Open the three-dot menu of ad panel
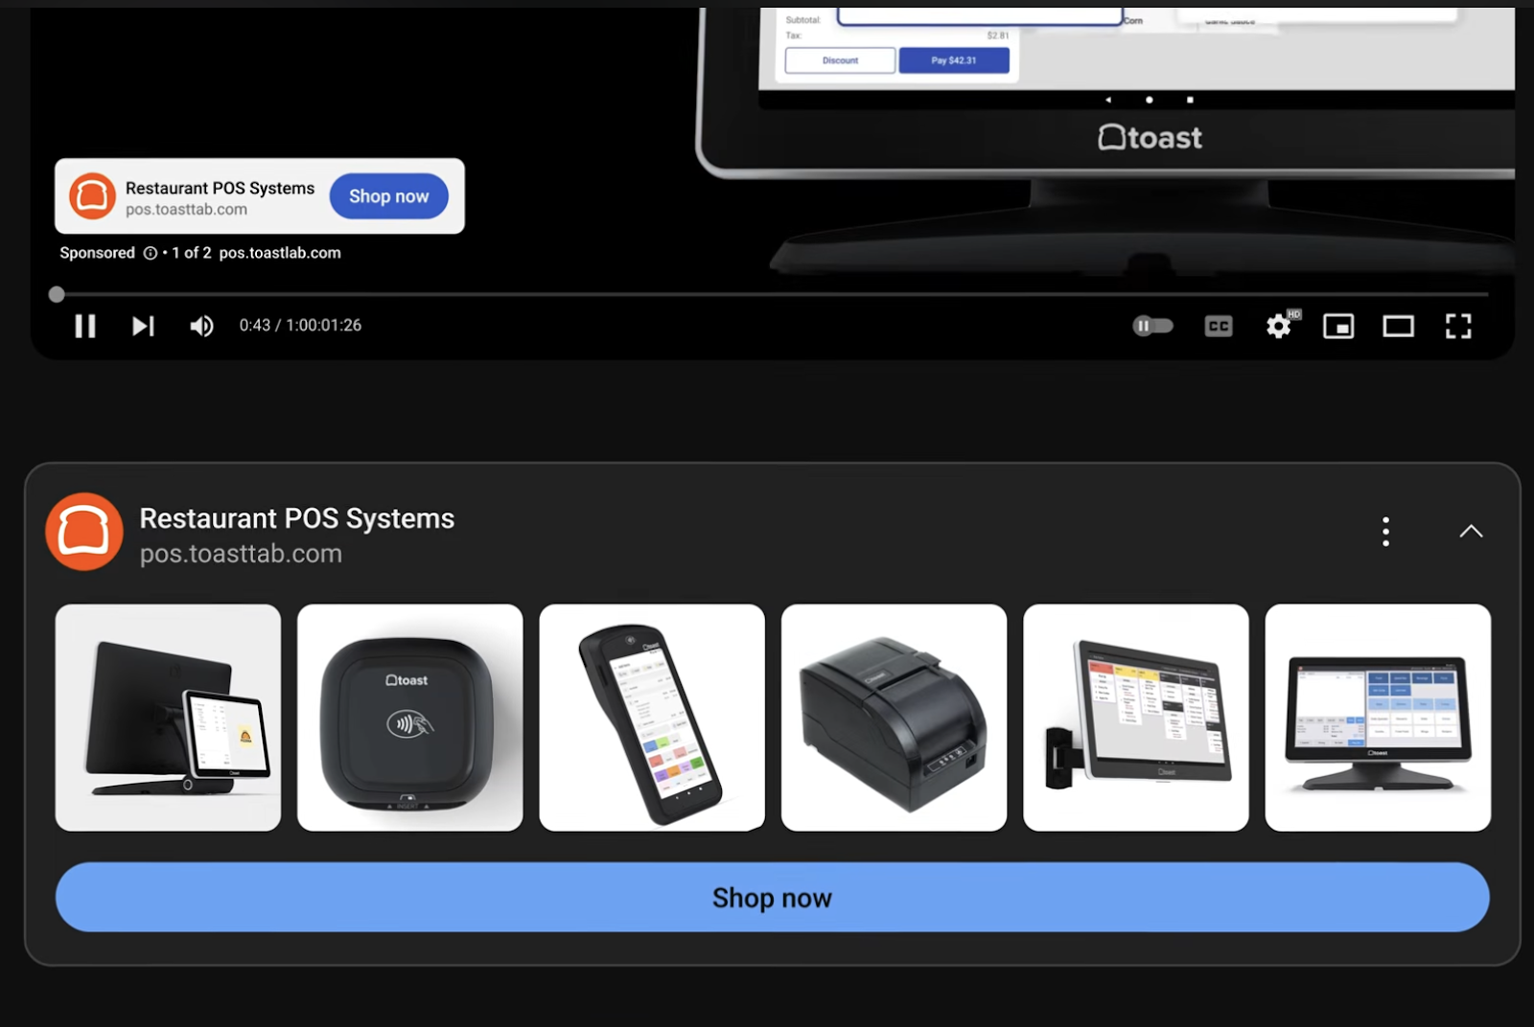Screen dimensions: 1534x1027 click(1385, 532)
